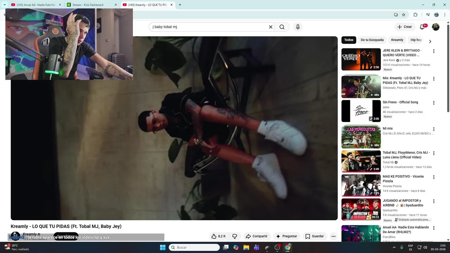The height and width of the screenshot is (253, 450).
Task: Click the magnifier search button
Action: pos(282,27)
